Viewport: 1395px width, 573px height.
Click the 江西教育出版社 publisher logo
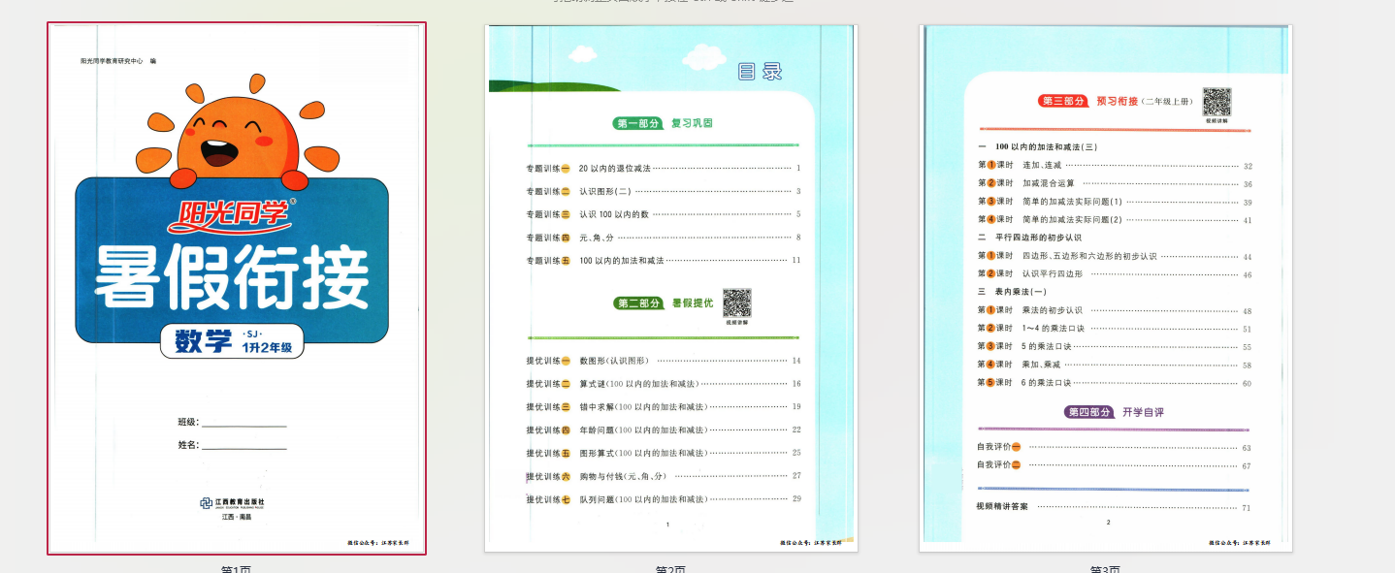[232, 502]
